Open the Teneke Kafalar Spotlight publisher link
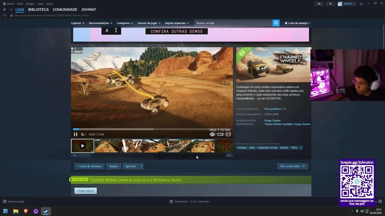The height and width of the screenshot is (216, 385). 279,124
